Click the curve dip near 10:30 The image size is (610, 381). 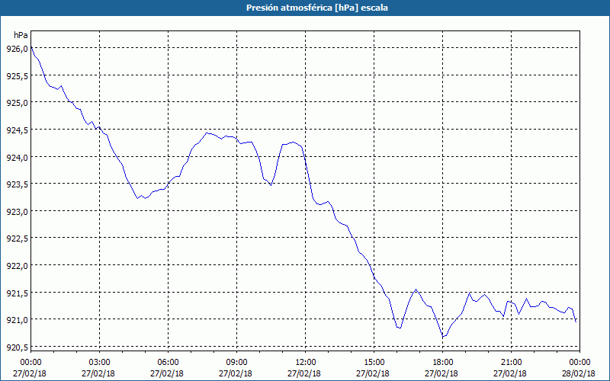click(x=271, y=185)
